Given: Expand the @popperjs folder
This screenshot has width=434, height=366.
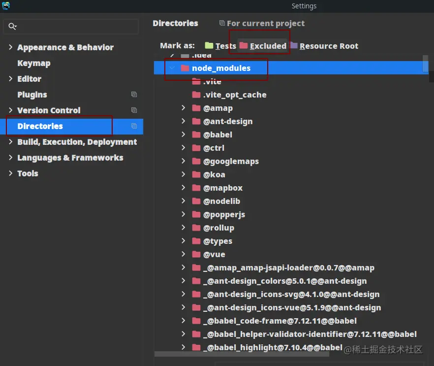Looking at the screenshot, I should [183, 214].
